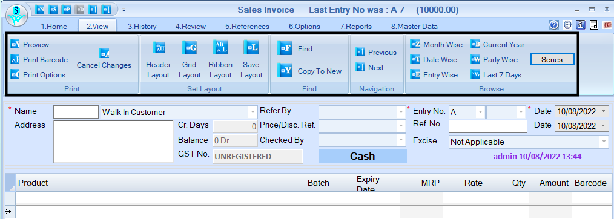The image size is (614, 219).
Task: Click Find in the Find group
Action: (x=295, y=48)
